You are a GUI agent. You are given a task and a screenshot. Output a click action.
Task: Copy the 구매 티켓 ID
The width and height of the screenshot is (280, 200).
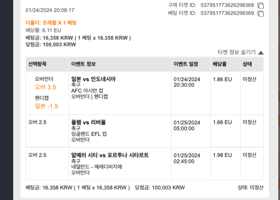[261, 6]
